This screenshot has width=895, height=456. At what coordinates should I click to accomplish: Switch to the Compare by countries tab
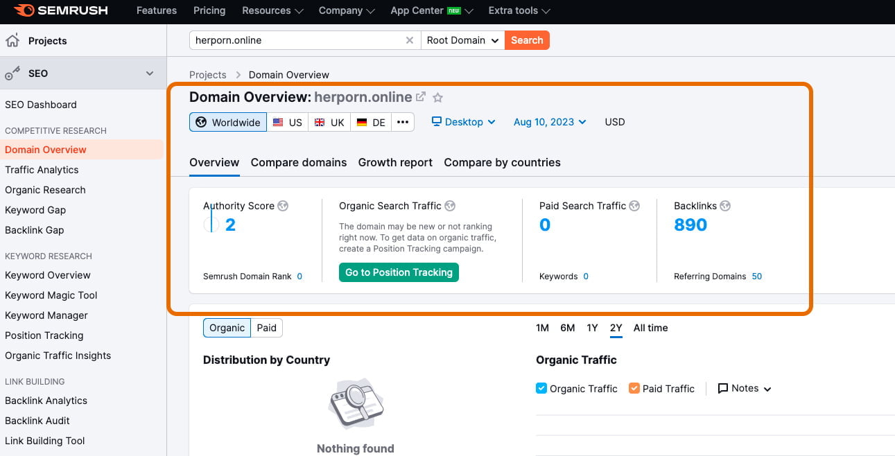[x=503, y=162]
